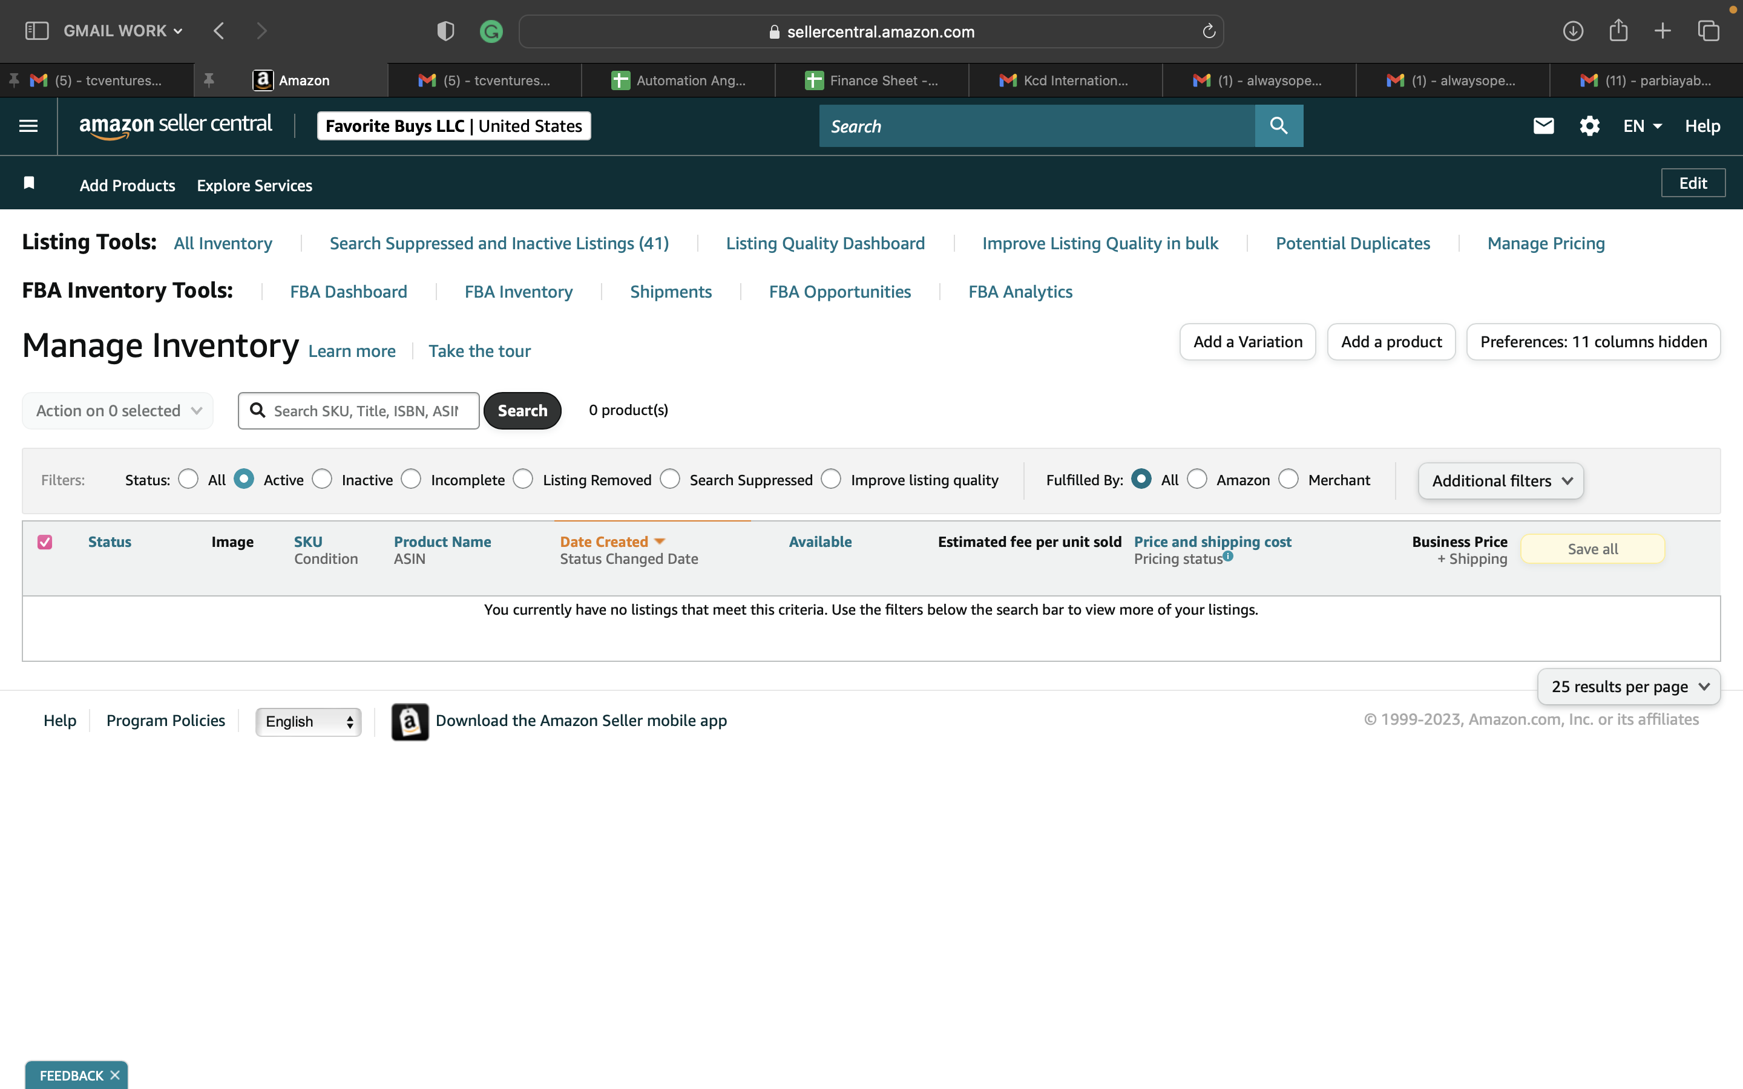The height and width of the screenshot is (1089, 1743).
Task: Switch to the Amazon browser tab
Action: (291, 80)
